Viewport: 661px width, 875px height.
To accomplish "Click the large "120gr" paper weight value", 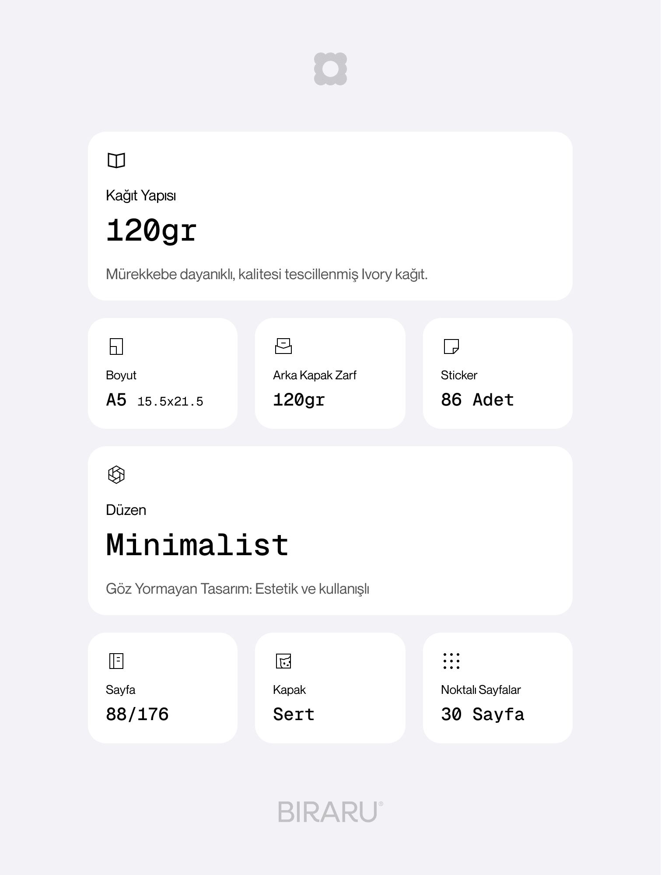I will tap(151, 231).
